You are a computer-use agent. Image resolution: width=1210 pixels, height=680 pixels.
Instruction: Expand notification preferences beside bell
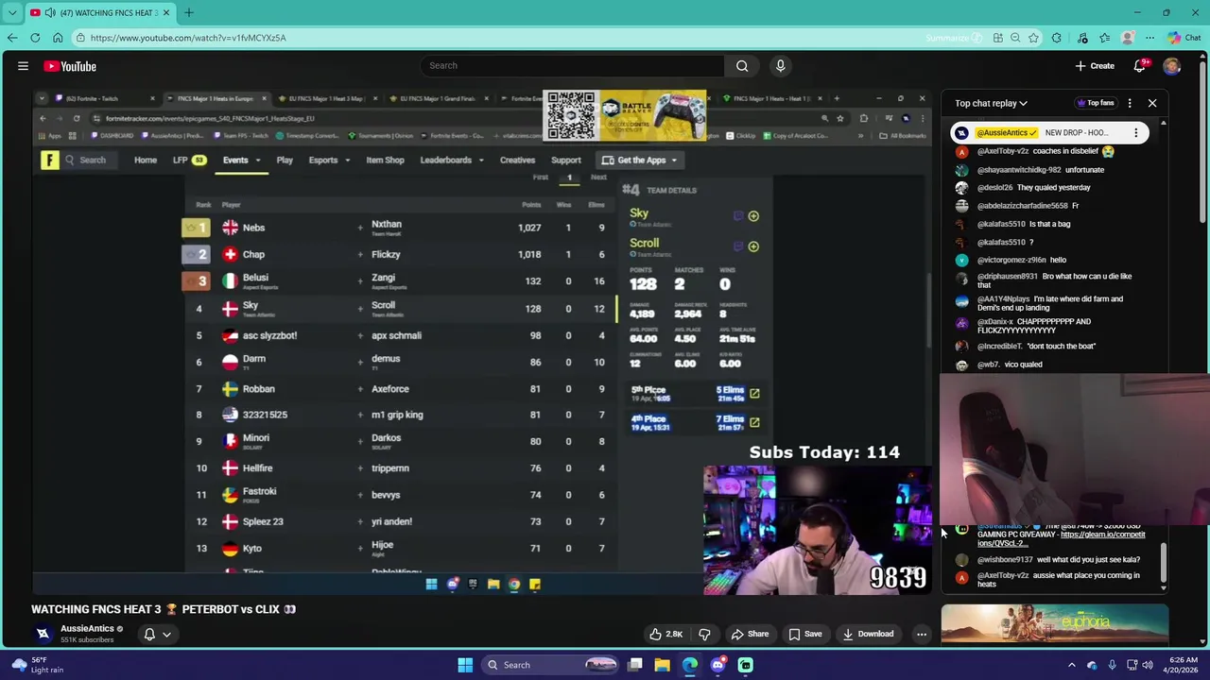click(x=166, y=635)
